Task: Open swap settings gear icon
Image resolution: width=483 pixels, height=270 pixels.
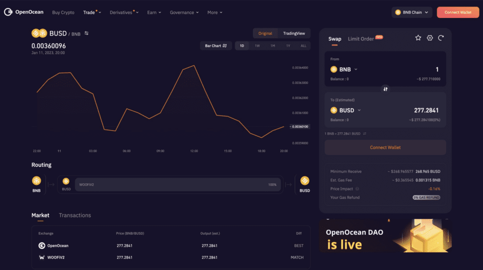Action: 430,38
